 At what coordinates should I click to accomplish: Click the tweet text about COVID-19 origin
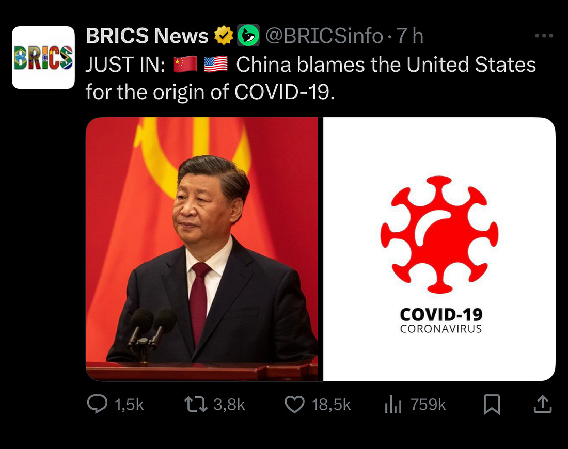click(311, 78)
